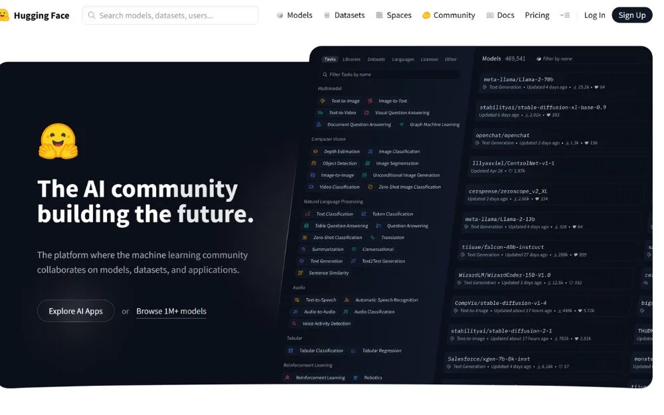The image size is (664, 415).
Task: Click the magnifier icon in the search bar
Action: tap(92, 15)
